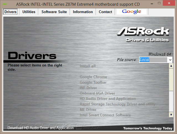177x134 pixels.
Task: Switch to the Utilities tab
Action: (x=29, y=12)
